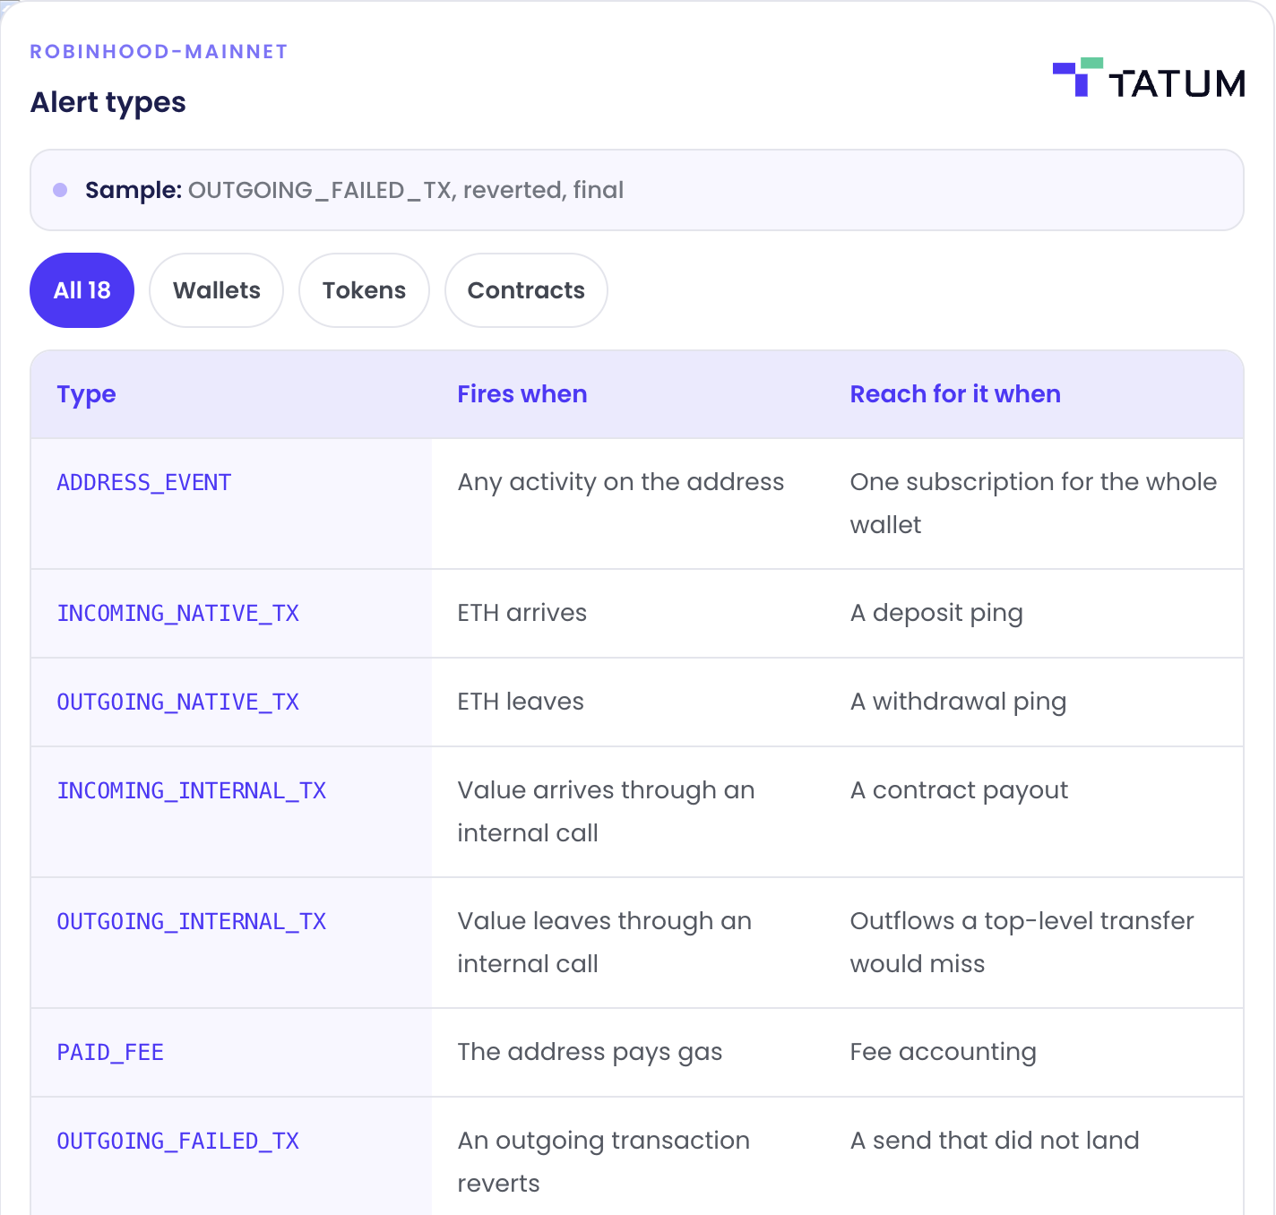This screenshot has width=1276, height=1215.
Task: Click the Alert types heading
Action: pyautogui.click(x=108, y=102)
